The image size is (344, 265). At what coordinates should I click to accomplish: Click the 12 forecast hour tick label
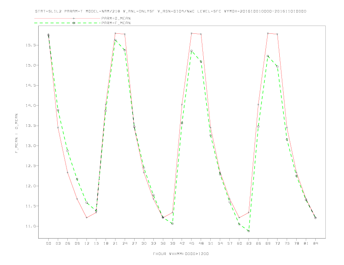click(x=87, y=243)
